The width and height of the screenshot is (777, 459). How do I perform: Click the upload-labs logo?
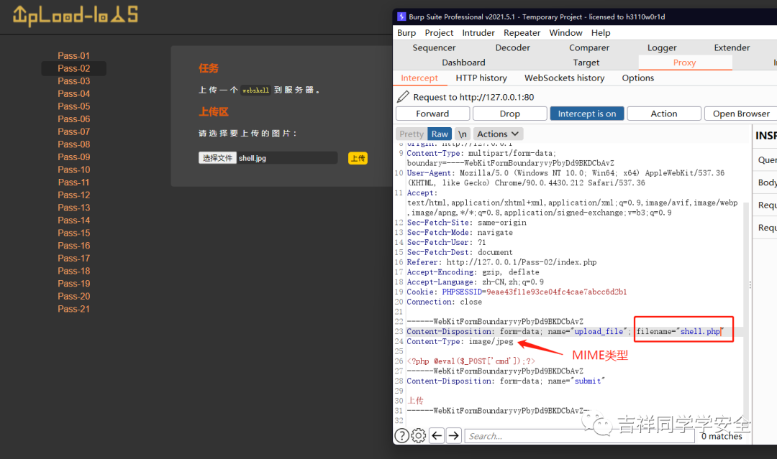(75, 15)
